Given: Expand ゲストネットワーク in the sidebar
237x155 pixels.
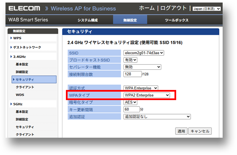Looking at the screenshot, I should click(33, 47).
